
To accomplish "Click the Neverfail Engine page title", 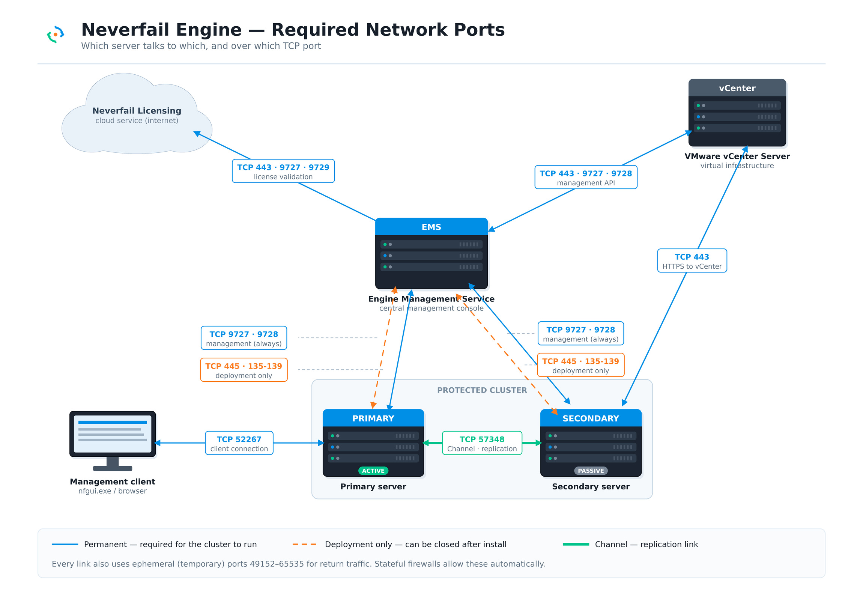I will pos(293,30).
